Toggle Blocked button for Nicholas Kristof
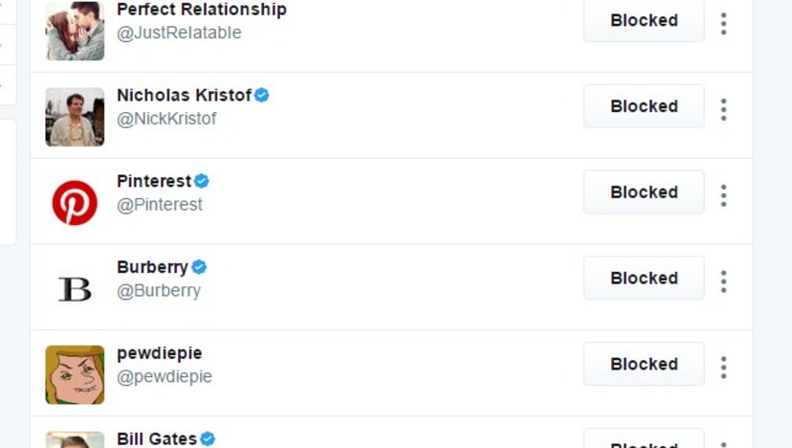This screenshot has height=448, width=792. pos(644,106)
